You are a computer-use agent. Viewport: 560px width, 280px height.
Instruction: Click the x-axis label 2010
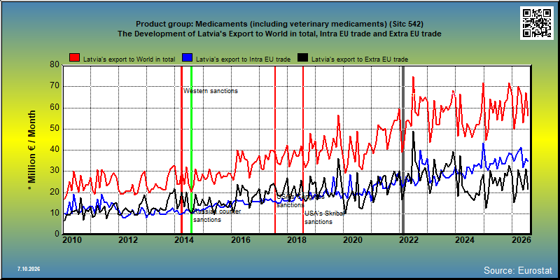73,239
